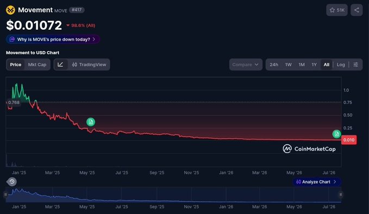Click the mini overview range chart
369x214 pixels.
(173, 194)
